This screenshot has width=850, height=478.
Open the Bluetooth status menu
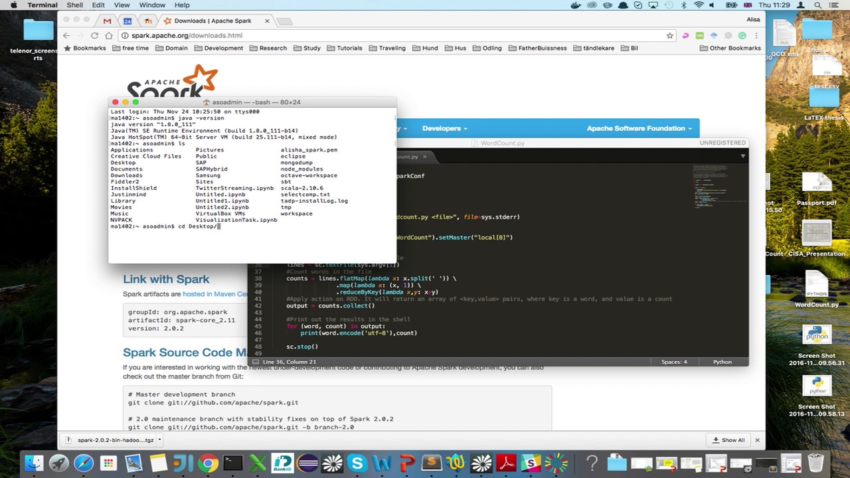coord(684,5)
